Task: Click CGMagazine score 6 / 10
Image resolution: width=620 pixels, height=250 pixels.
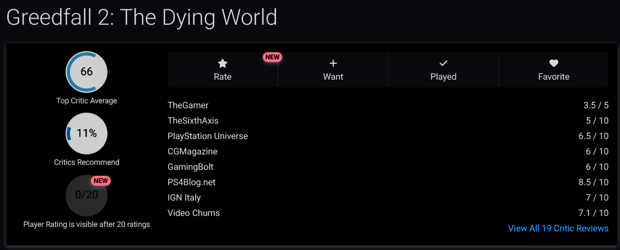Action: [x=597, y=152]
